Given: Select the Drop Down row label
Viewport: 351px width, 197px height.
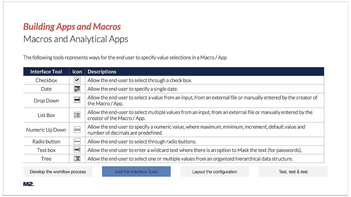Looking at the screenshot, I should click(46, 101).
